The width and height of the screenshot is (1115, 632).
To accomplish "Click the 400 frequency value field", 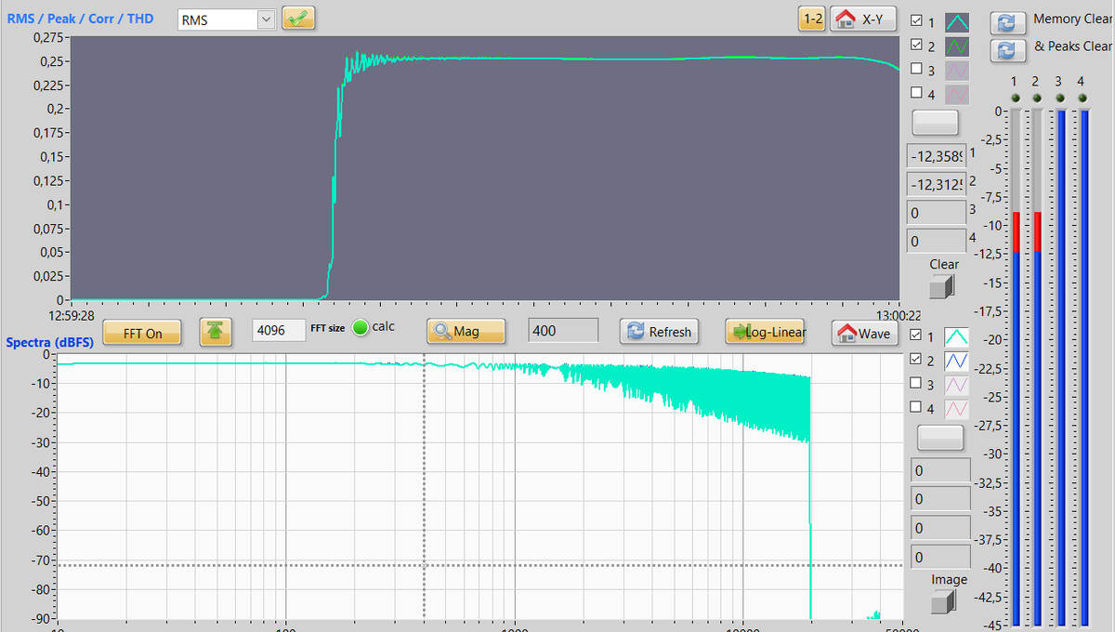I will (x=563, y=330).
